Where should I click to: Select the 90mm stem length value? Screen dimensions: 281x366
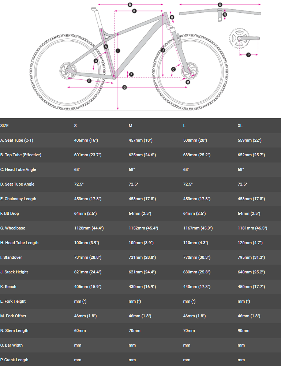[243, 330]
